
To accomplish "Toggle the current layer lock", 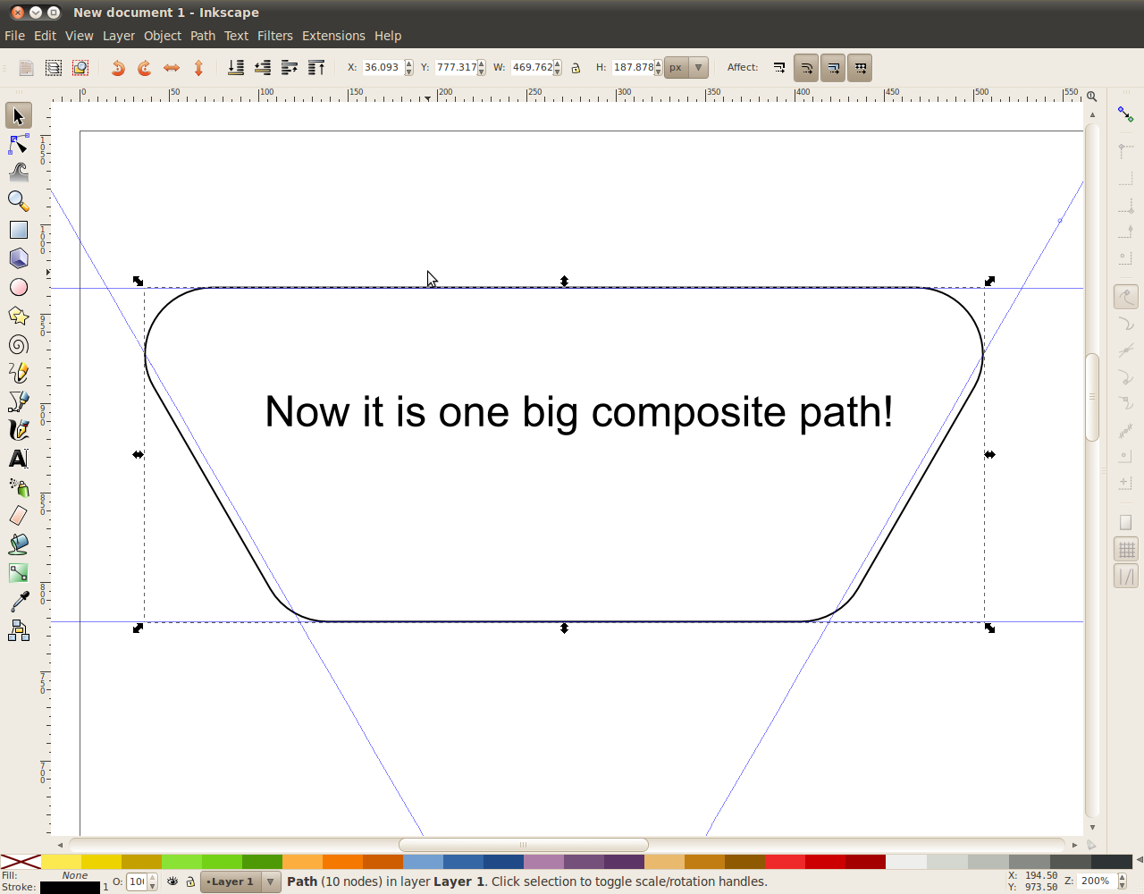I will tap(190, 881).
